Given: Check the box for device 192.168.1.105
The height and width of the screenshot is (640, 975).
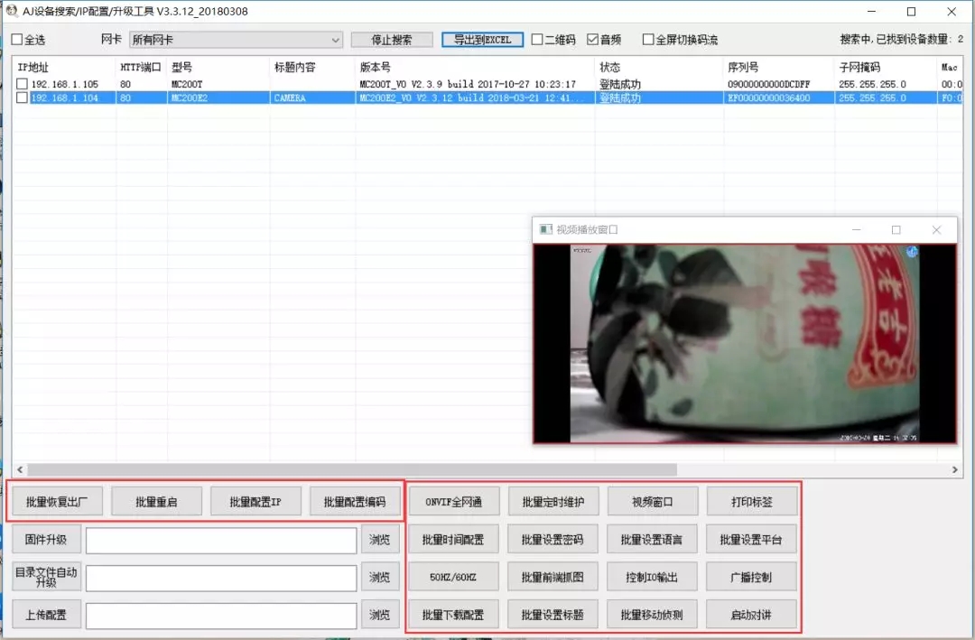Looking at the screenshot, I should click(x=22, y=84).
